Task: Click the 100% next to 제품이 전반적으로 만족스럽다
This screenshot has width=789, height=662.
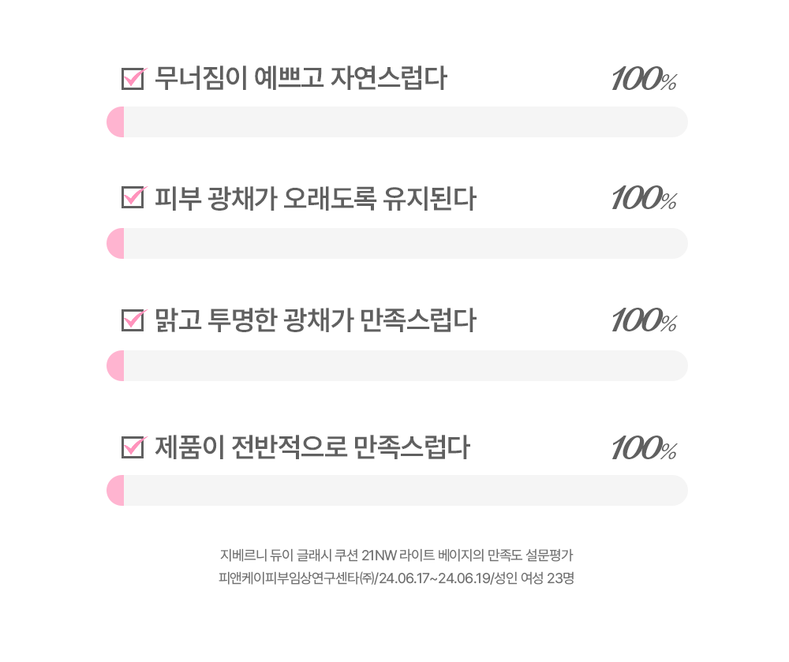Action: coord(644,448)
